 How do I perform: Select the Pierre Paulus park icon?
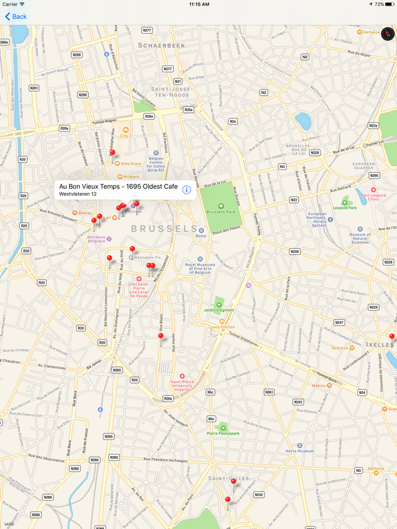223,428
